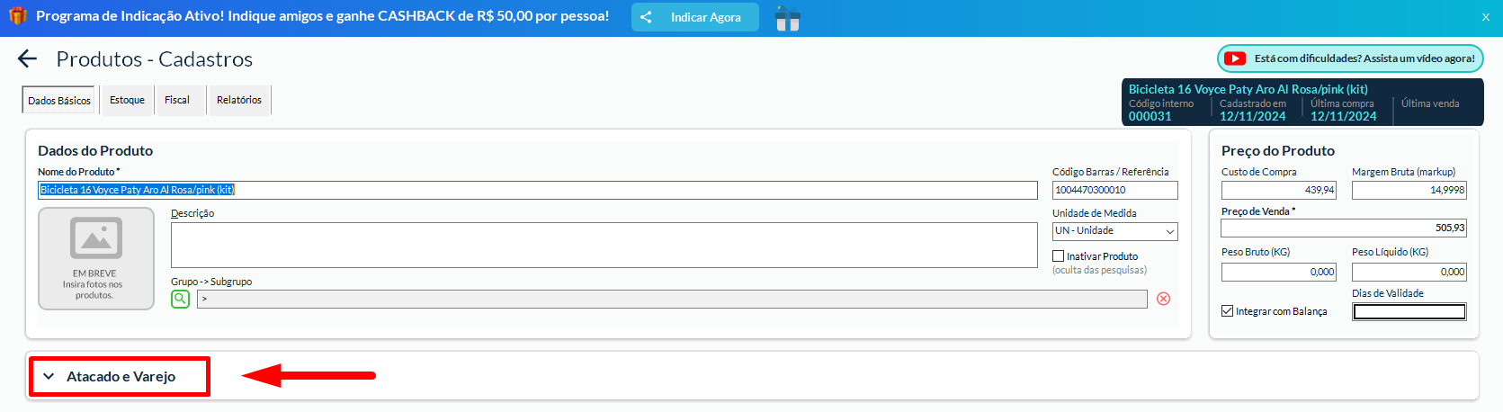Toggle the Inativar Produto checkbox

(1059, 256)
